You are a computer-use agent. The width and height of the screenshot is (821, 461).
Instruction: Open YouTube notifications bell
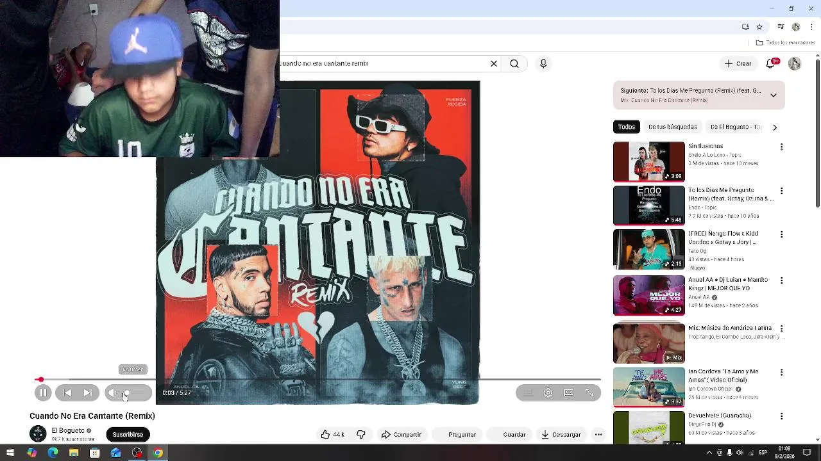[772, 63]
